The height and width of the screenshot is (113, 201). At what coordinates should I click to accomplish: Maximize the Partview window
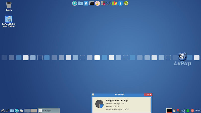click(148, 95)
